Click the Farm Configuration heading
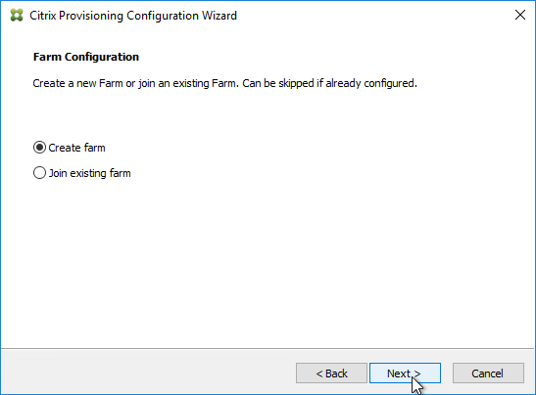 click(86, 57)
